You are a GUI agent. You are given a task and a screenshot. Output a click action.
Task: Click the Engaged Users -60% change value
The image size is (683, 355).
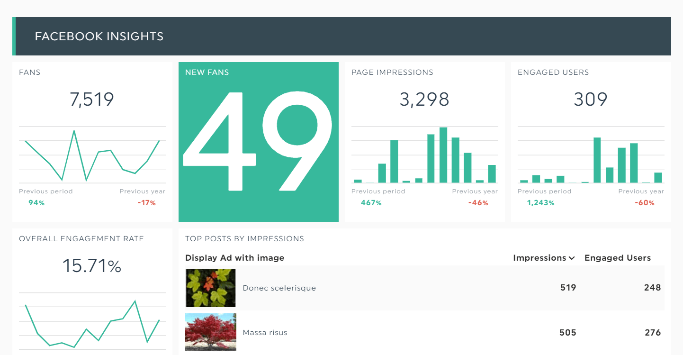[x=645, y=203]
